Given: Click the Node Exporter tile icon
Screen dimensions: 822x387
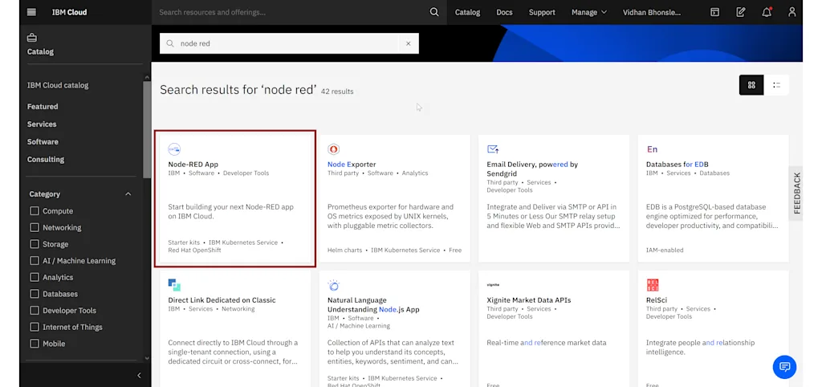Looking at the screenshot, I should click(333, 149).
